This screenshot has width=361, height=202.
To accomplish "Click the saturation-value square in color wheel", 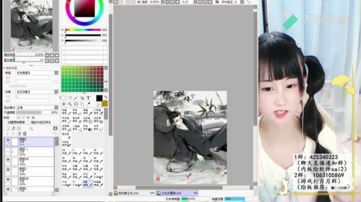I will pyautogui.click(x=84, y=8).
